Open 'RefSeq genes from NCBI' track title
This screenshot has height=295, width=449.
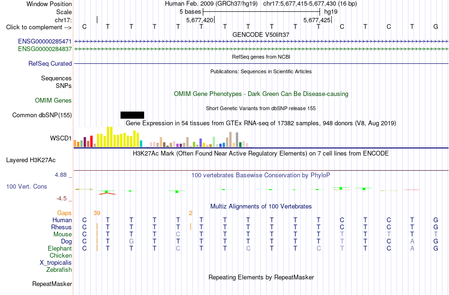pyautogui.click(x=261, y=57)
